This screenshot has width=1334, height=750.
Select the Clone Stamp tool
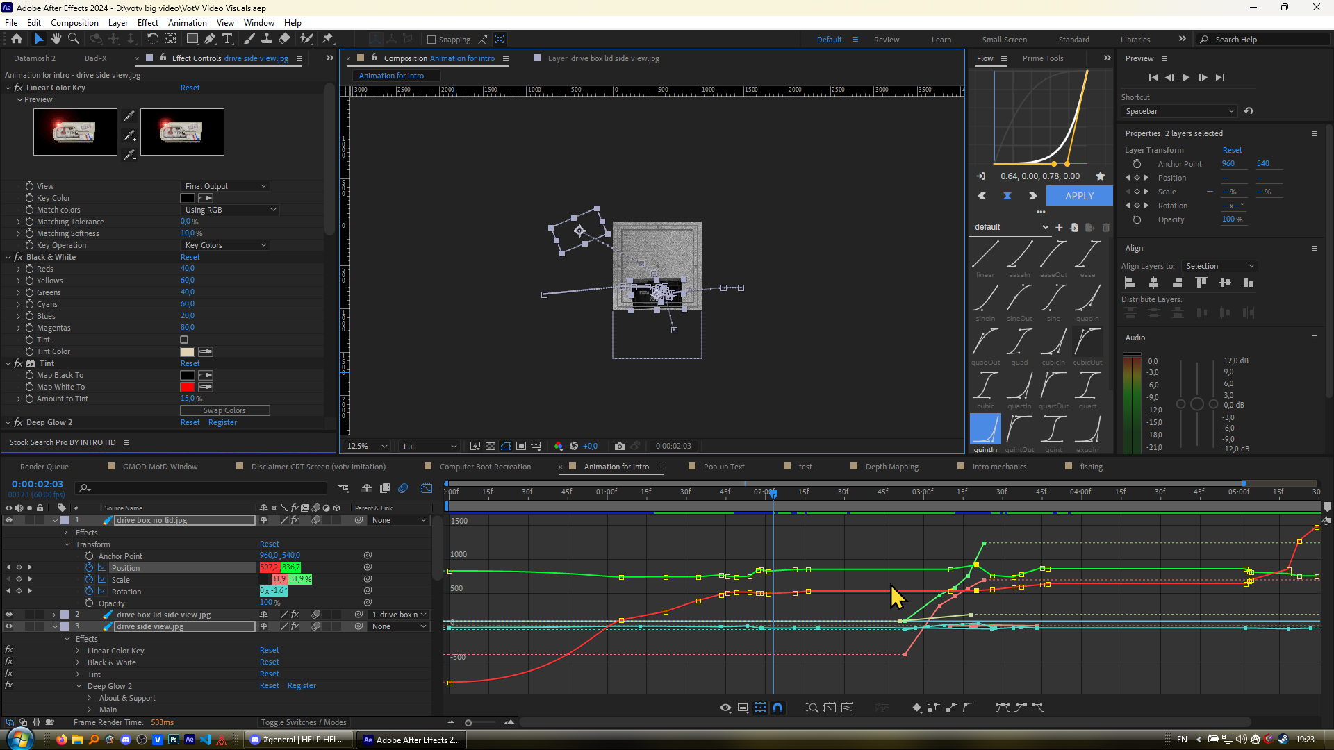pyautogui.click(x=267, y=39)
